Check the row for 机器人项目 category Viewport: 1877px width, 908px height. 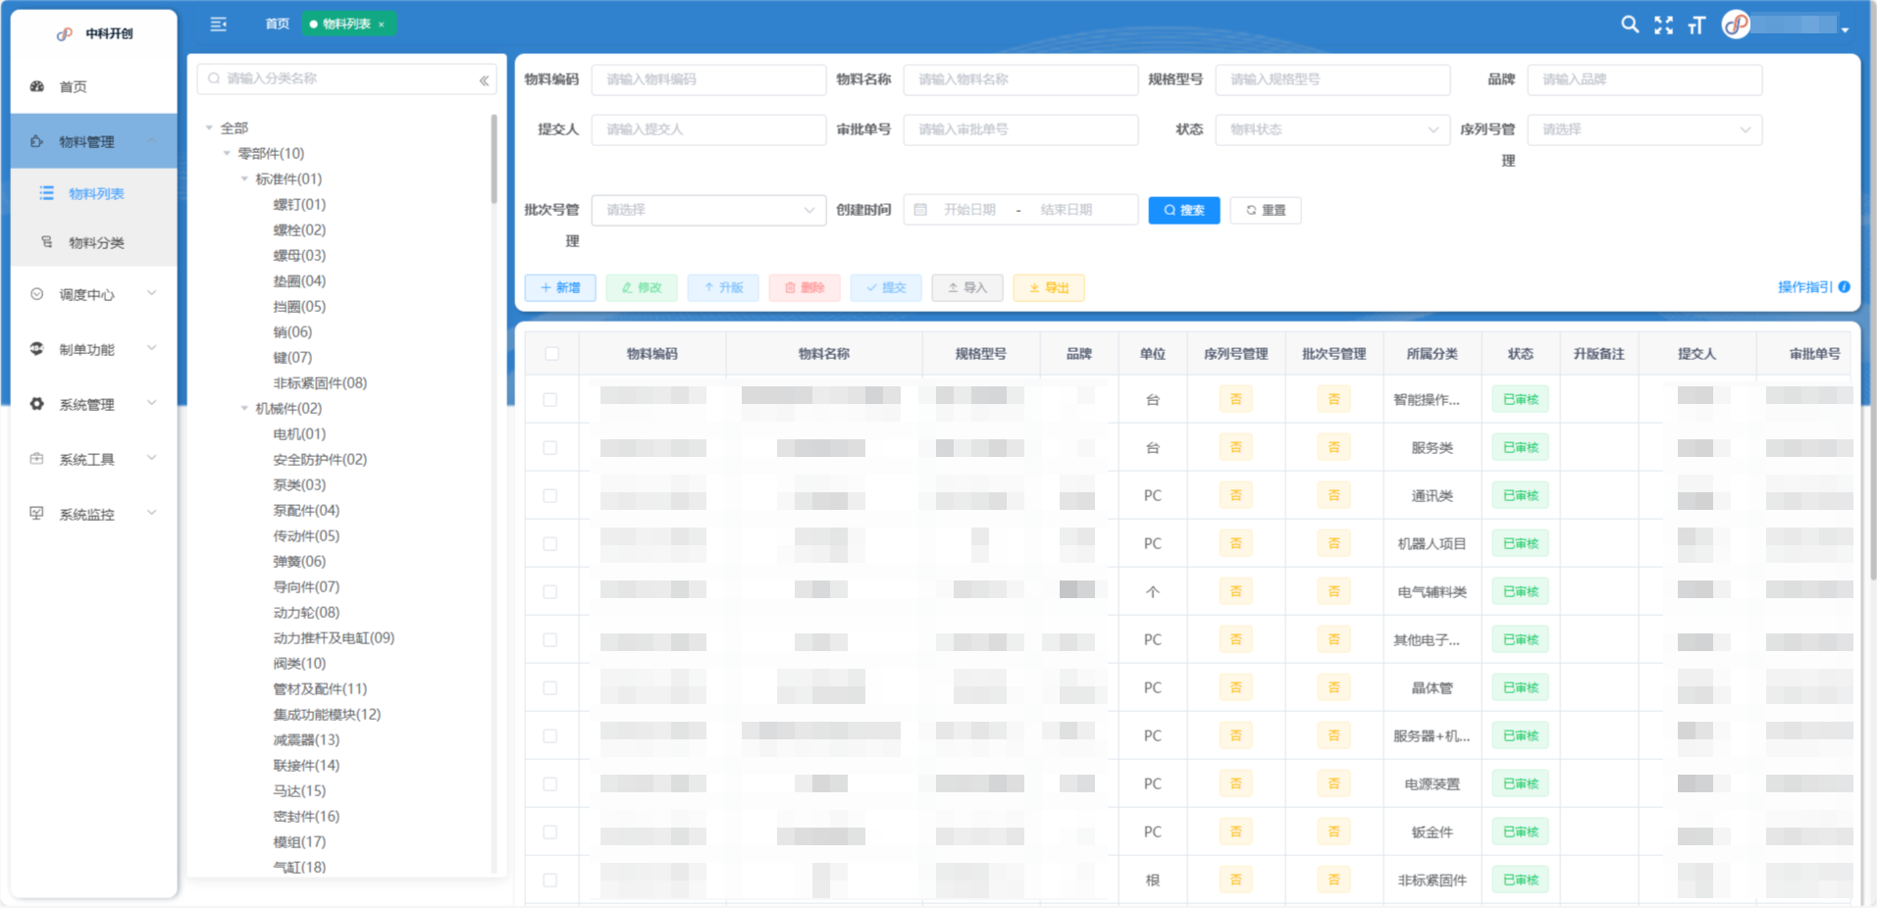(x=550, y=544)
